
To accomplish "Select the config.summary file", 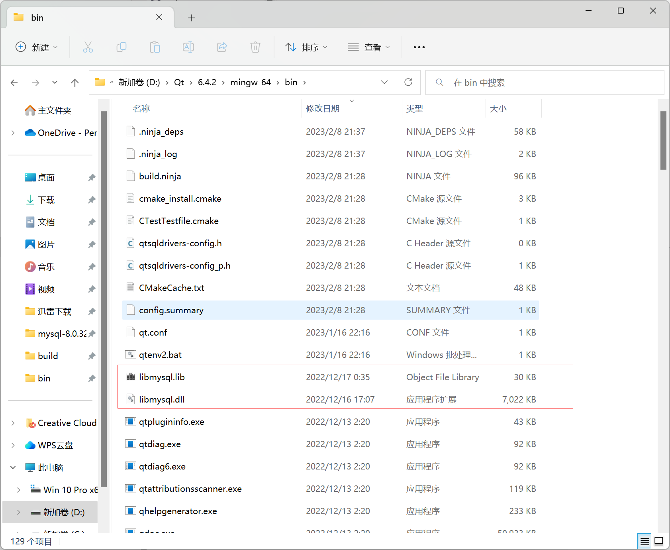I will tap(331, 310).
